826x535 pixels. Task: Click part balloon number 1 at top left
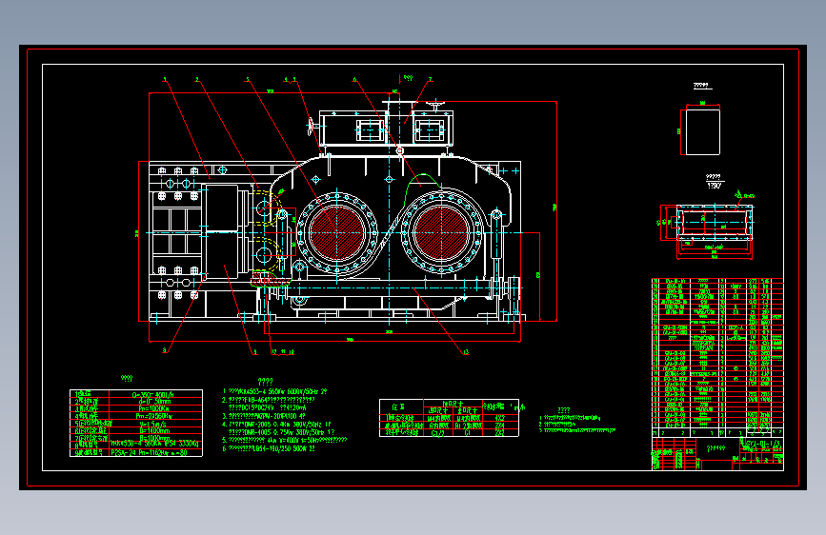coord(165,80)
